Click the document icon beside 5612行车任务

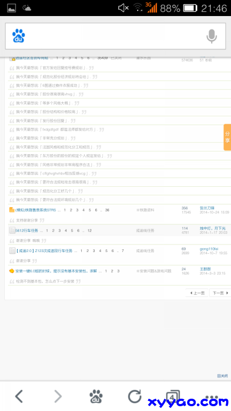point(12,231)
